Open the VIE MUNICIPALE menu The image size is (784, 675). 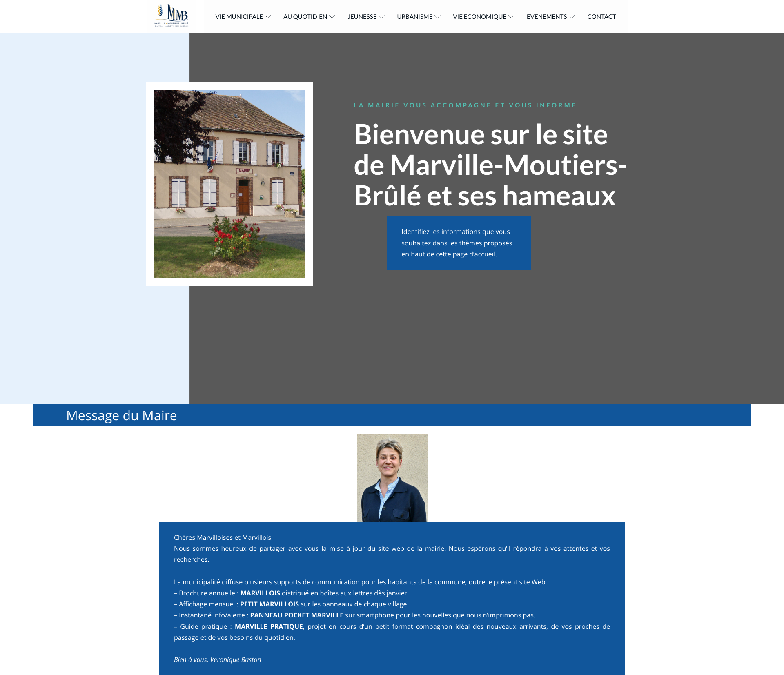(243, 16)
